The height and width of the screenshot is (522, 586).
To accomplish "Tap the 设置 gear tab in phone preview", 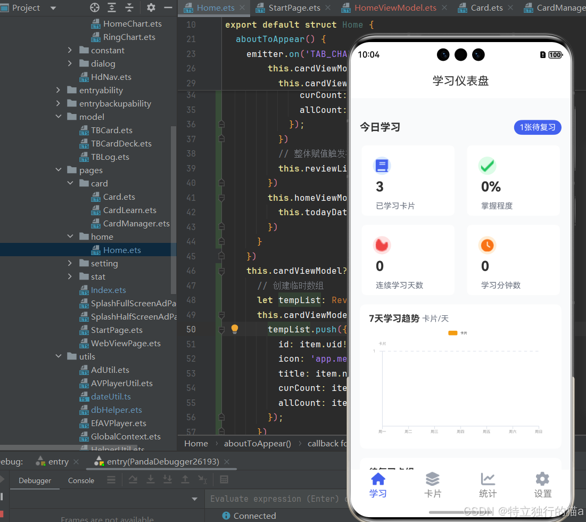I will point(542,485).
